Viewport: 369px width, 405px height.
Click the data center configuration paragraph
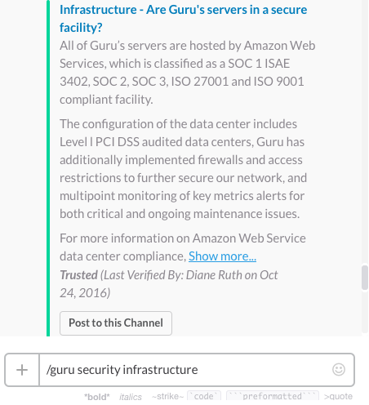pyautogui.click(x=183, y=169)
